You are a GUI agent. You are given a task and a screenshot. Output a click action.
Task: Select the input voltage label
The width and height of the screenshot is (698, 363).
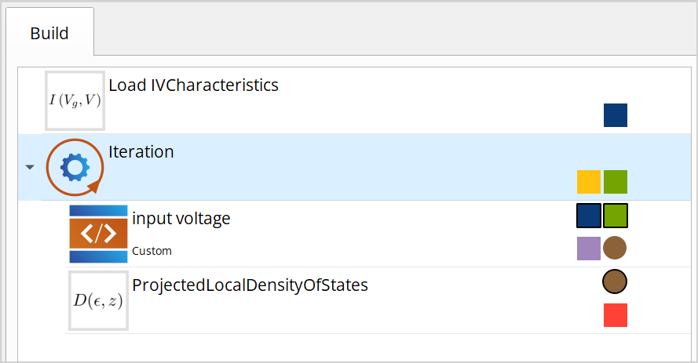click(181, 219)
